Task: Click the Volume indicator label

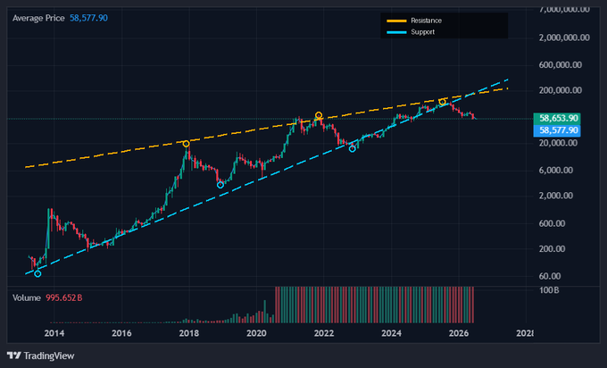Action: (26, 298)
